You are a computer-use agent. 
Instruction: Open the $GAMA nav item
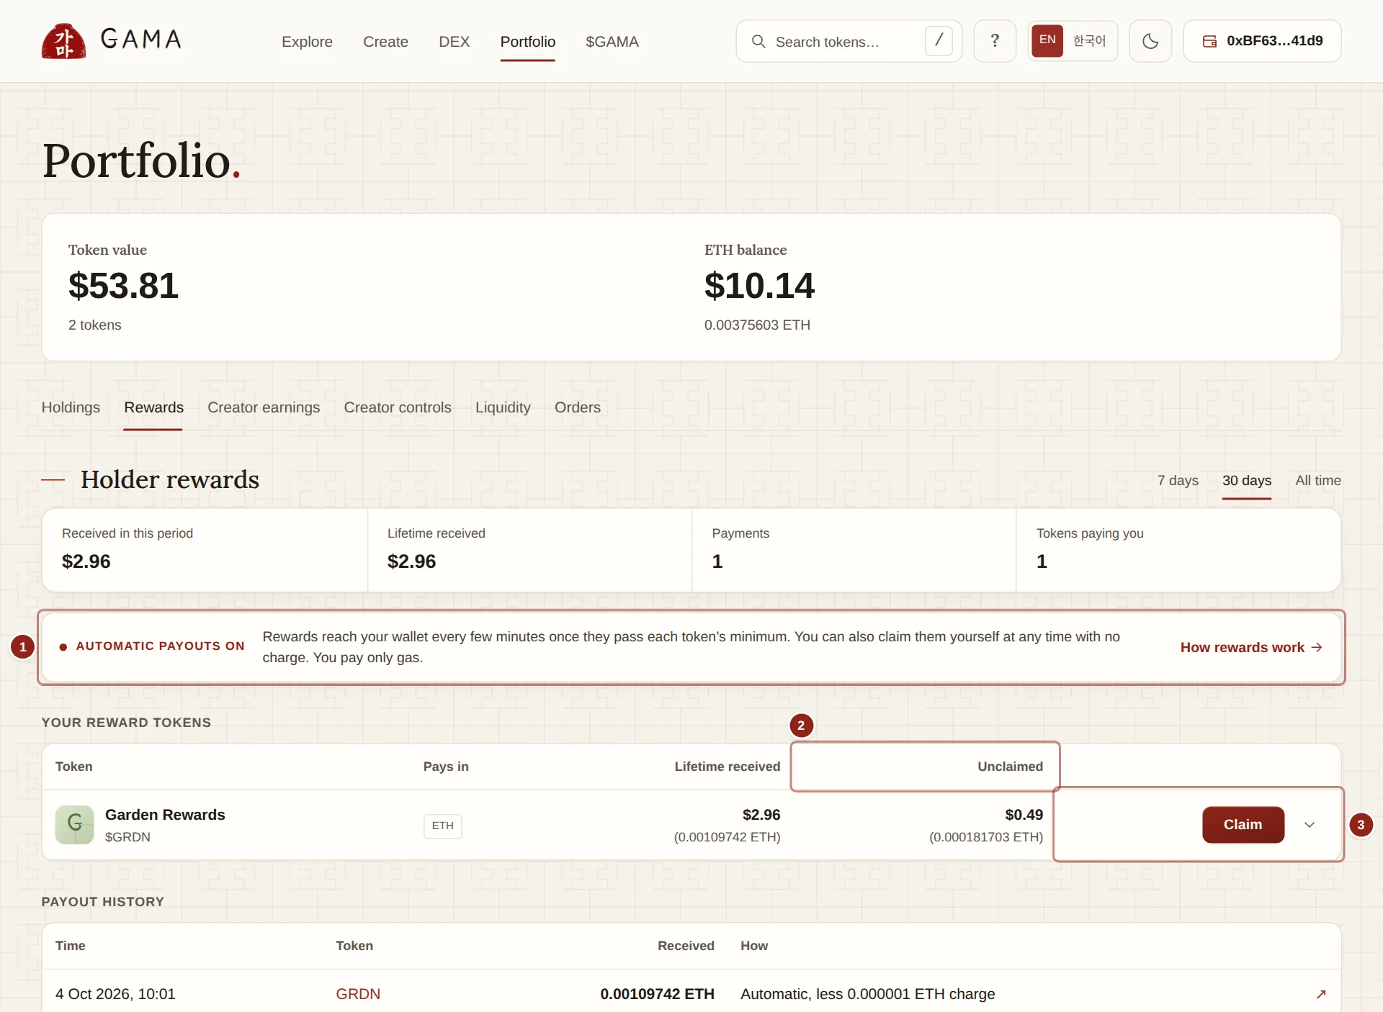(612, 42)
